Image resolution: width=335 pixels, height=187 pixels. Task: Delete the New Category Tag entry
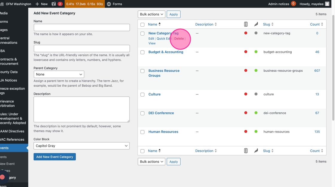point(179,39)
